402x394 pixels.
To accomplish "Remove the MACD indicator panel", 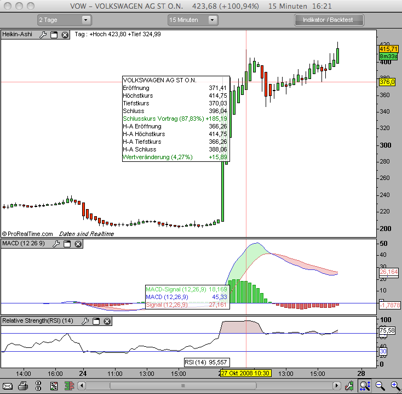I will point(78,244).
